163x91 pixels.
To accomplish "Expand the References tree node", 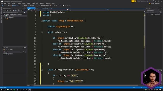I will point(5,17).
